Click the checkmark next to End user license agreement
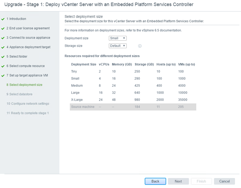Viewport: 241px width, 188px height. pos(3,29)
